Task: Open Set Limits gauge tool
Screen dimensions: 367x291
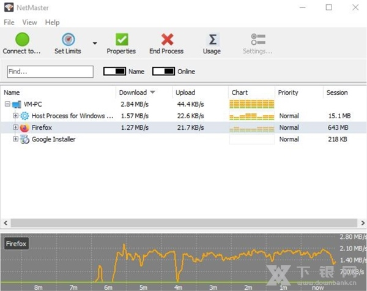Action: pos(68,39)
